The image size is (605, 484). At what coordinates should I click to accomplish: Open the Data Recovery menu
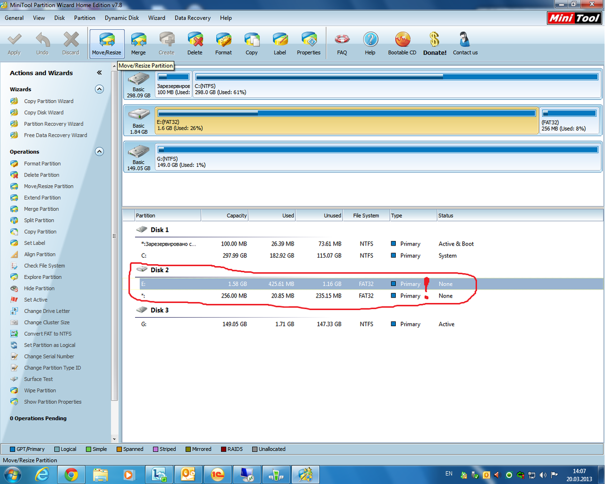click(x=193, y=18)
